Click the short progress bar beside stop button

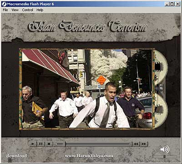pos(59,144)
